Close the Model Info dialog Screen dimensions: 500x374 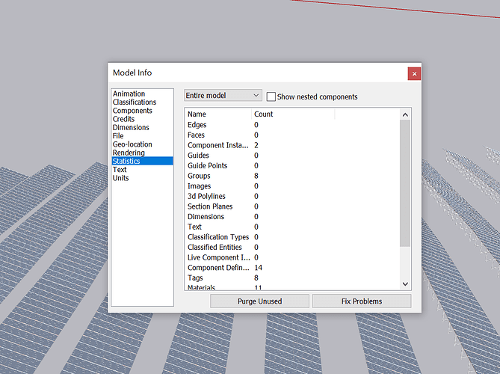pyautogui.click(x=414, y=74)
